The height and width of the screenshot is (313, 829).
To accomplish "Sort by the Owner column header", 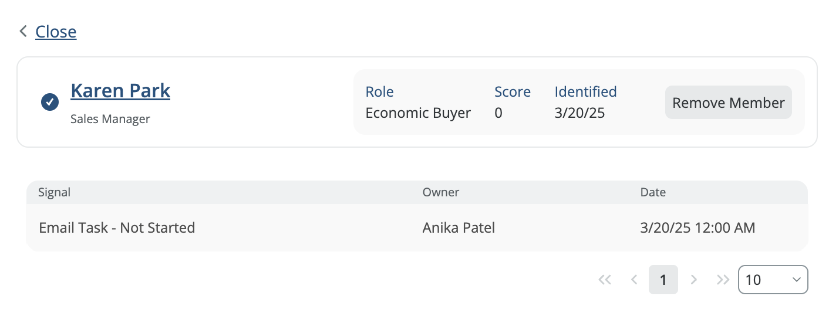I will (x=441, y=192).
